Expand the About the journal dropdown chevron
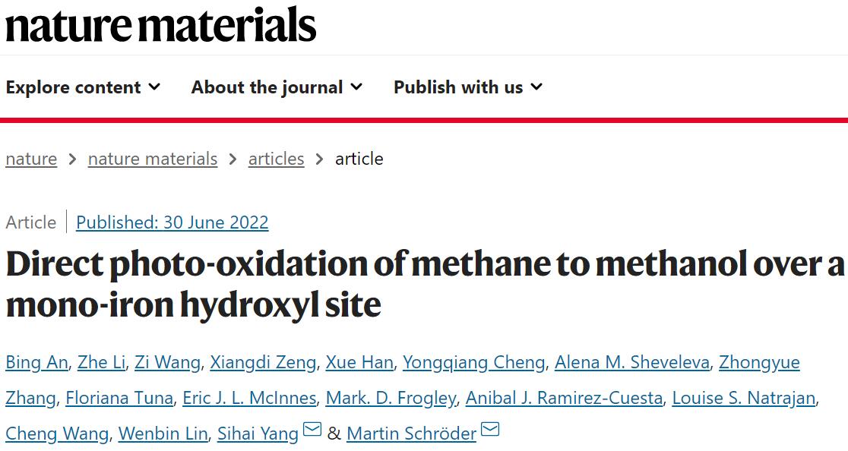This screenshot has height=451, width=848. [356, 87]
